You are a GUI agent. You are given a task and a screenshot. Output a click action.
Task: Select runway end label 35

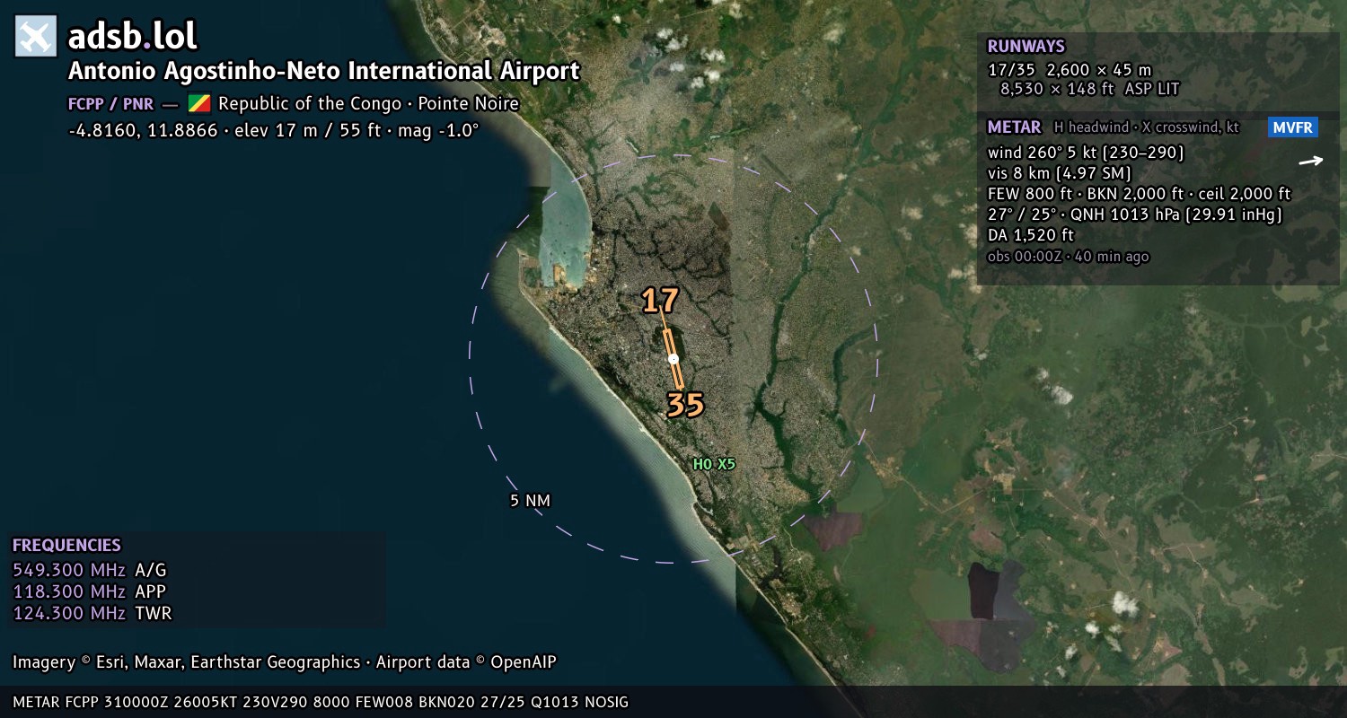(685, 406)
